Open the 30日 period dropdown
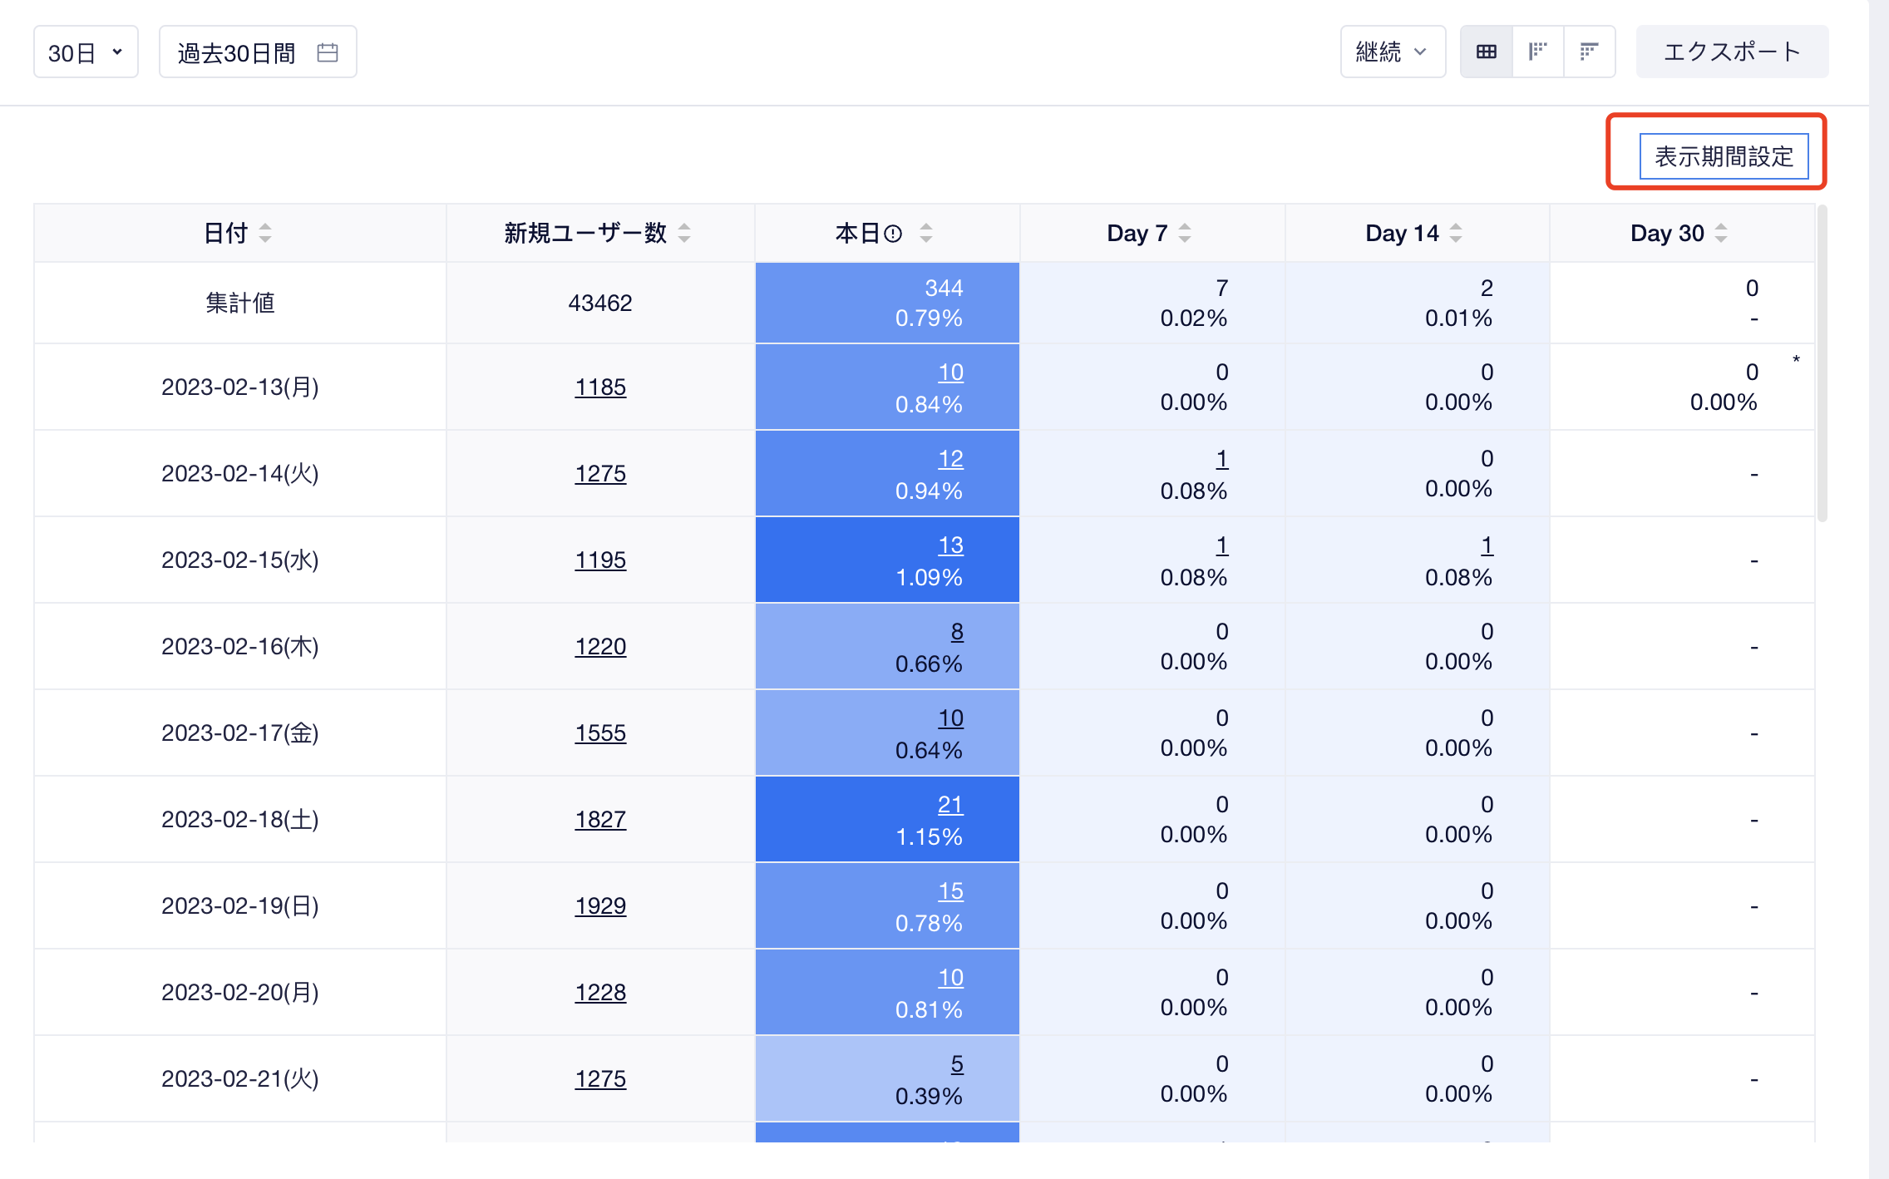The width and height of the screenshot is (1889, 1179). pyautogui.click(x=86, y=52)
